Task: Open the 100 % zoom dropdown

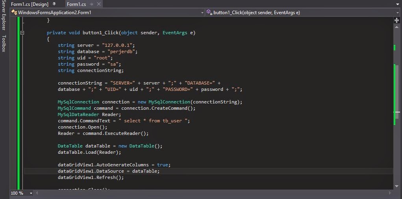Action: pos(31,193)
